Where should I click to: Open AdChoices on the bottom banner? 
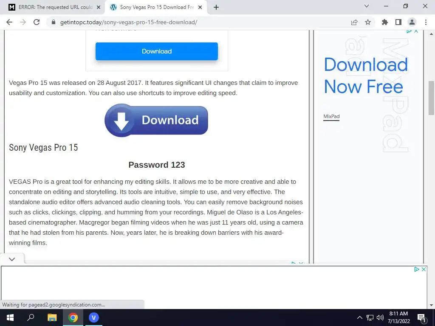pyautogui.click(x=416, y=269)
